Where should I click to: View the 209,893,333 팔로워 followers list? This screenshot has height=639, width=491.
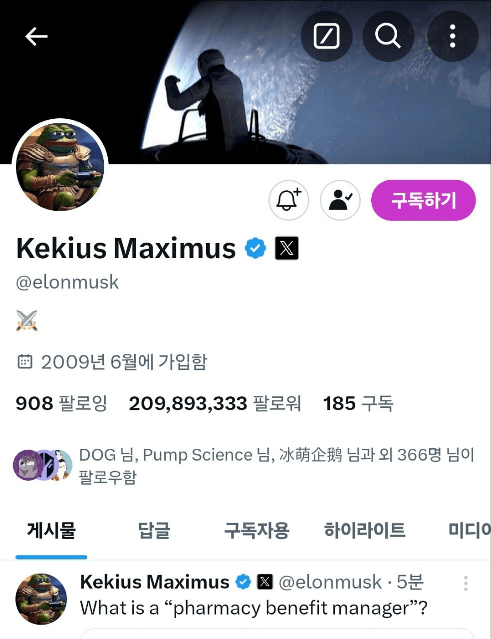[215, 403]
